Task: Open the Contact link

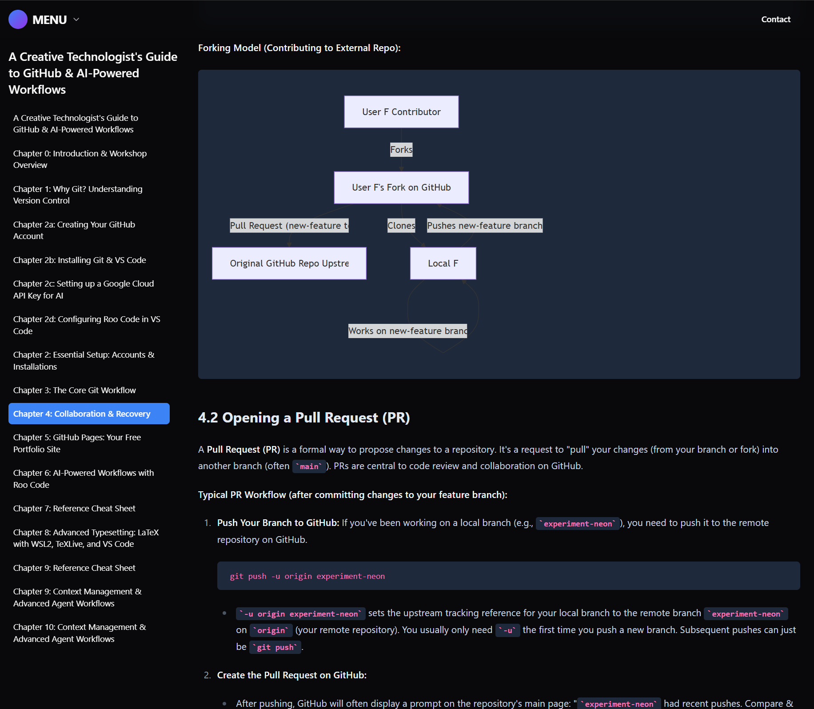Action: (x=775, y=19)
